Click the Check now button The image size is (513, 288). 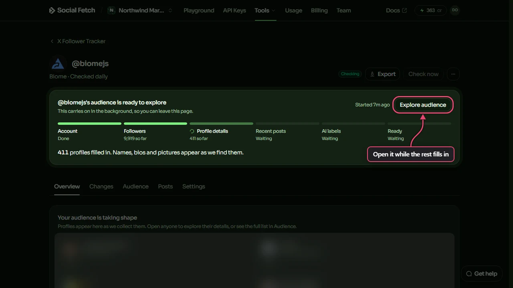click(x=423, y=74)
